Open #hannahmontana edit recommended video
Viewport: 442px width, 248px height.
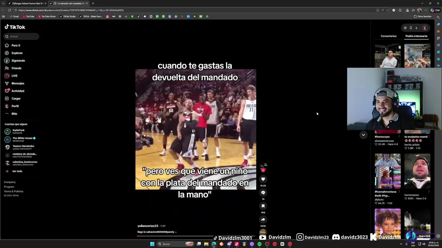tap(388, 171)
